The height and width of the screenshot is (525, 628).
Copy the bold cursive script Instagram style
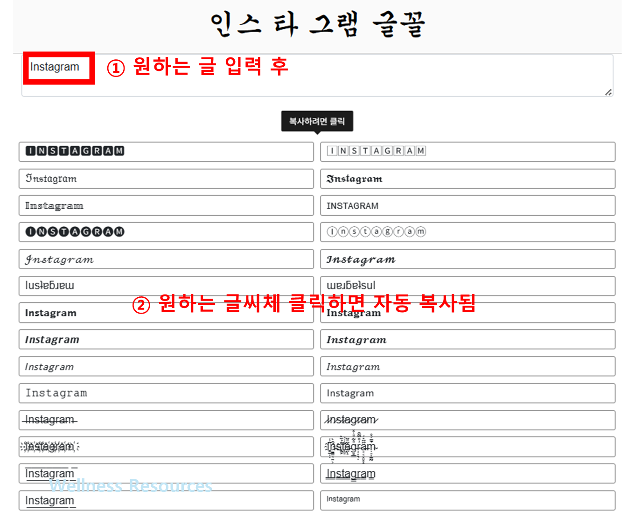coord(468,259)
